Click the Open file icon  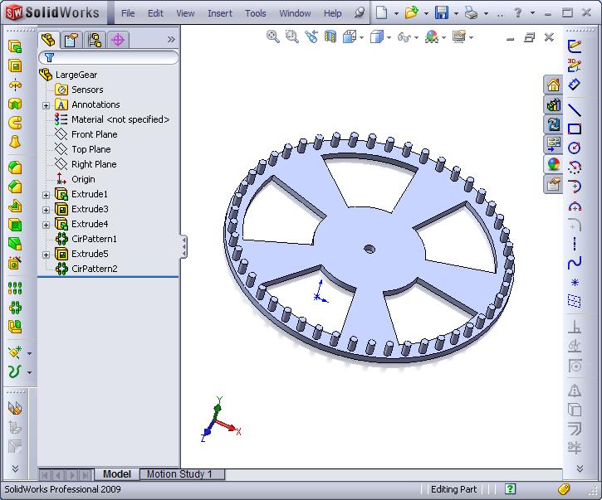(x=411, y=12)
